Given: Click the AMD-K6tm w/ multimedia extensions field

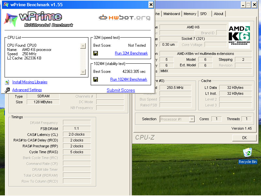Looking at the screenshot, I should pyautogui.click(x=206, y=54).
